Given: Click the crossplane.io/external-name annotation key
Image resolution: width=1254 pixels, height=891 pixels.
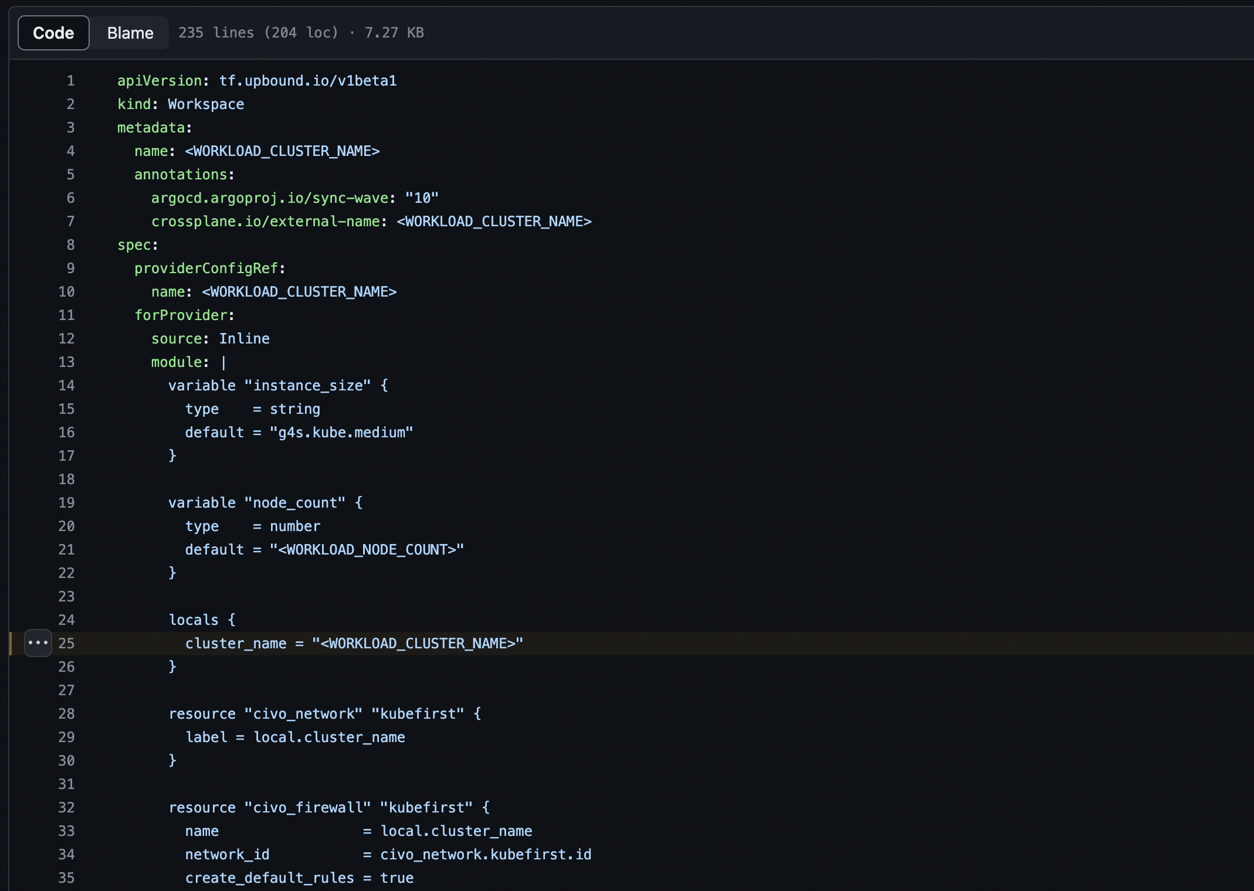Looking at the screenshot, I should pyautogui.click(x=266, y=222).
